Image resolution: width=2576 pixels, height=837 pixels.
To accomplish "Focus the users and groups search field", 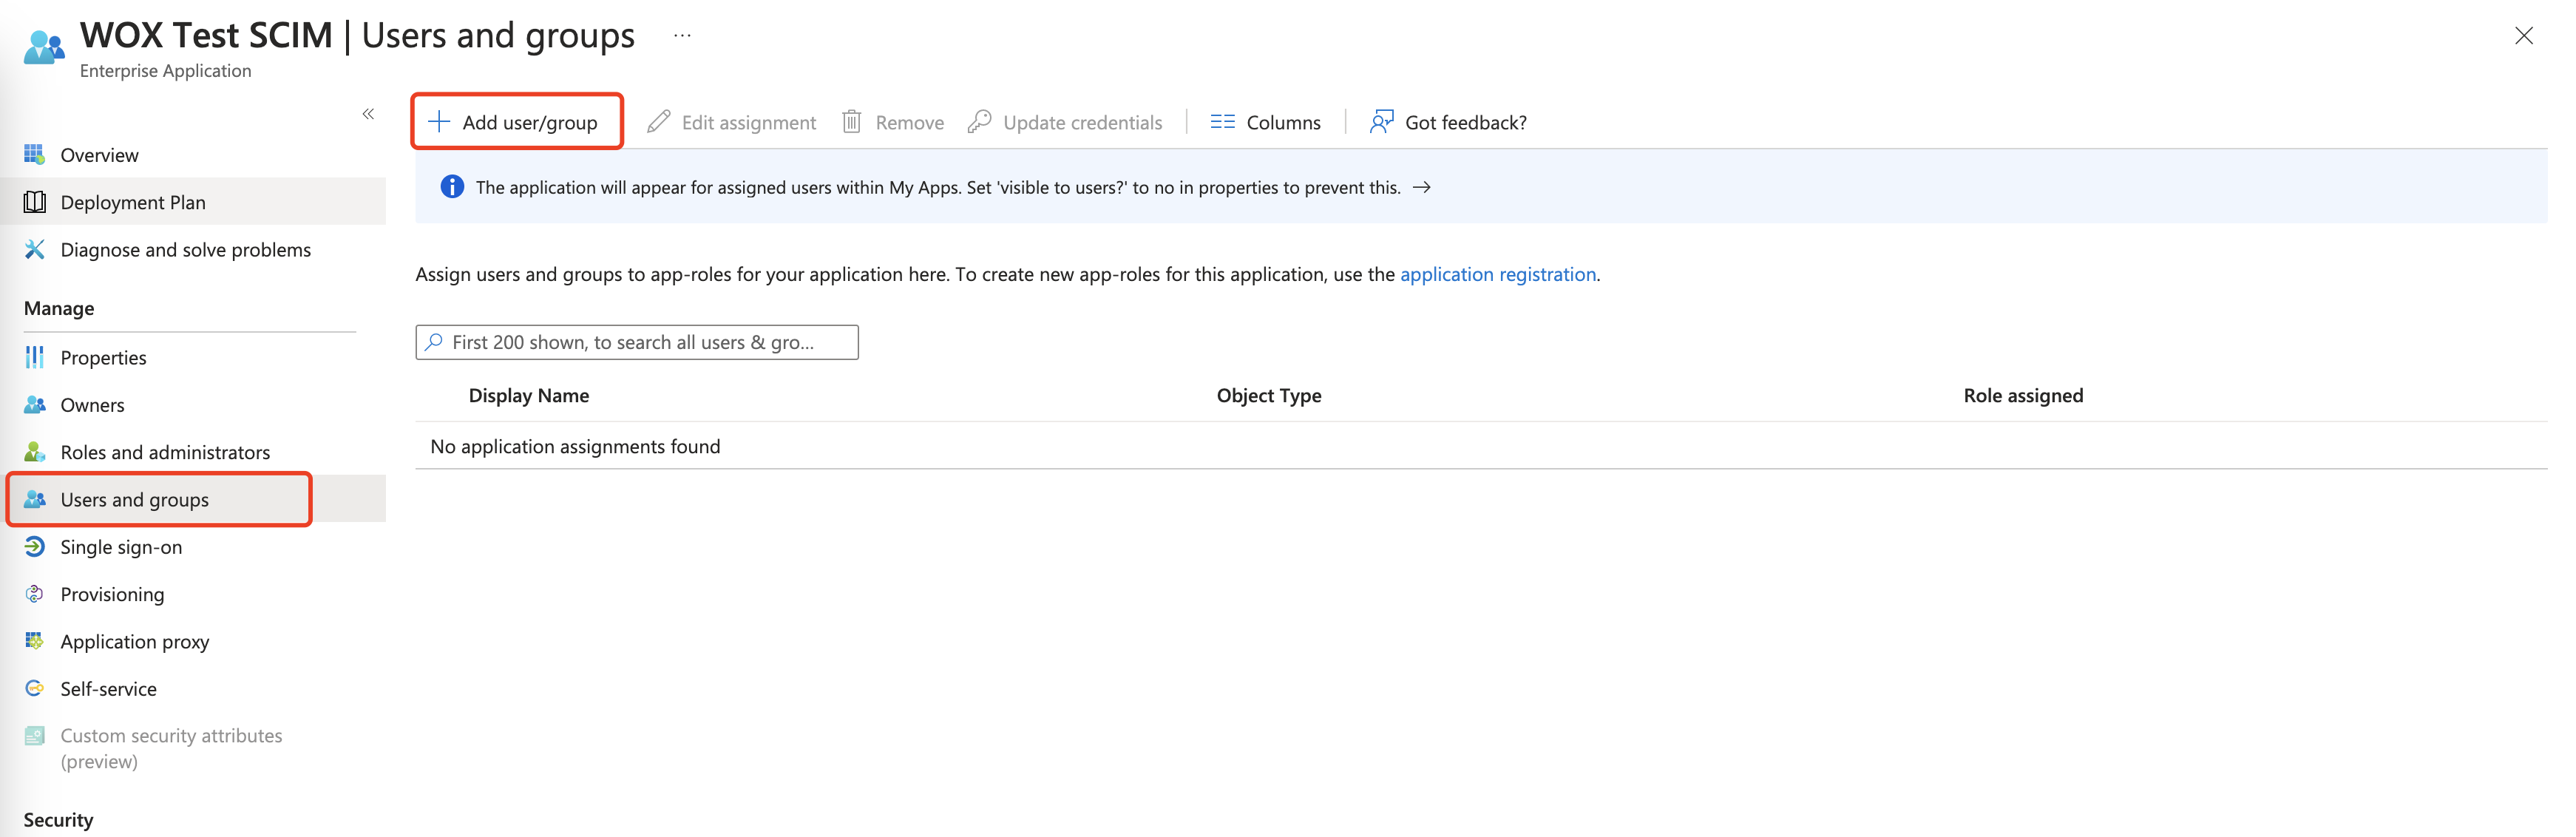I will pos(637,342).
